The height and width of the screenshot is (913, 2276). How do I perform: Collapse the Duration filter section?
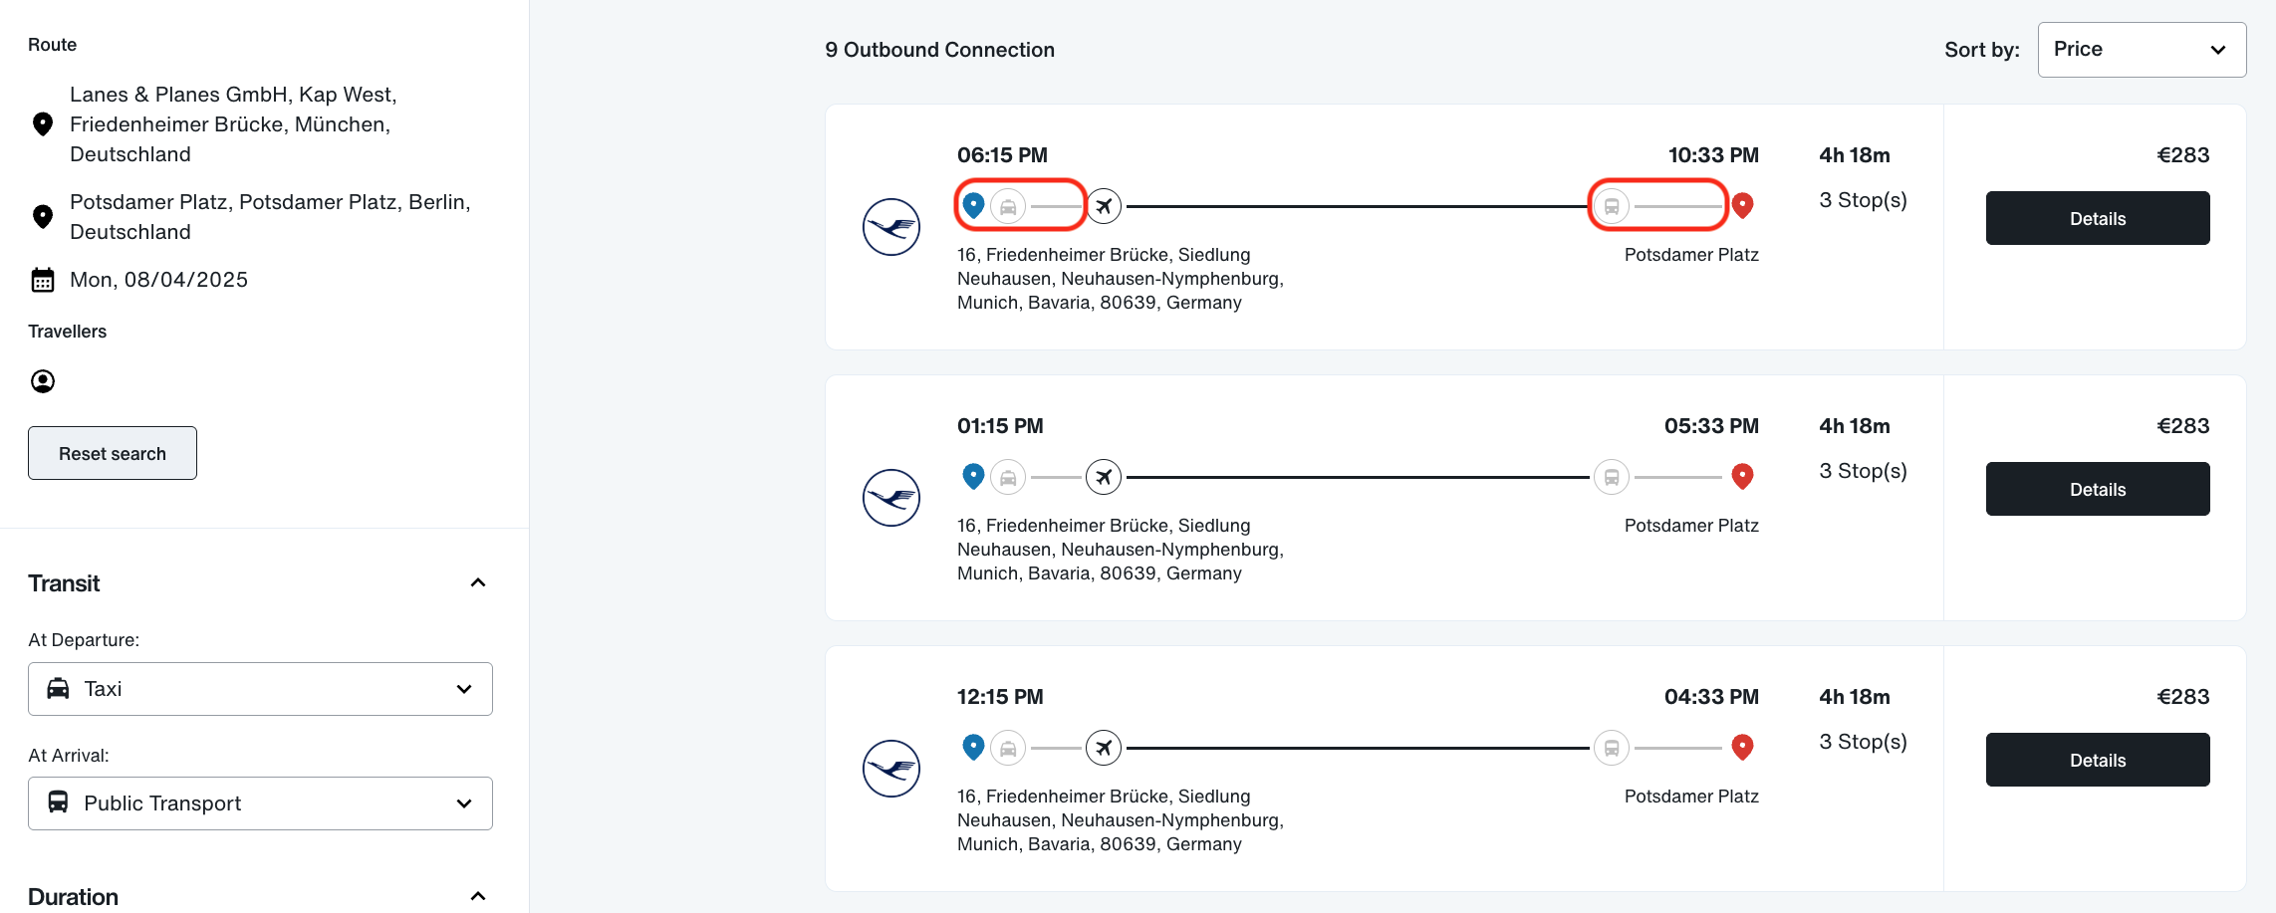(478, 896)
